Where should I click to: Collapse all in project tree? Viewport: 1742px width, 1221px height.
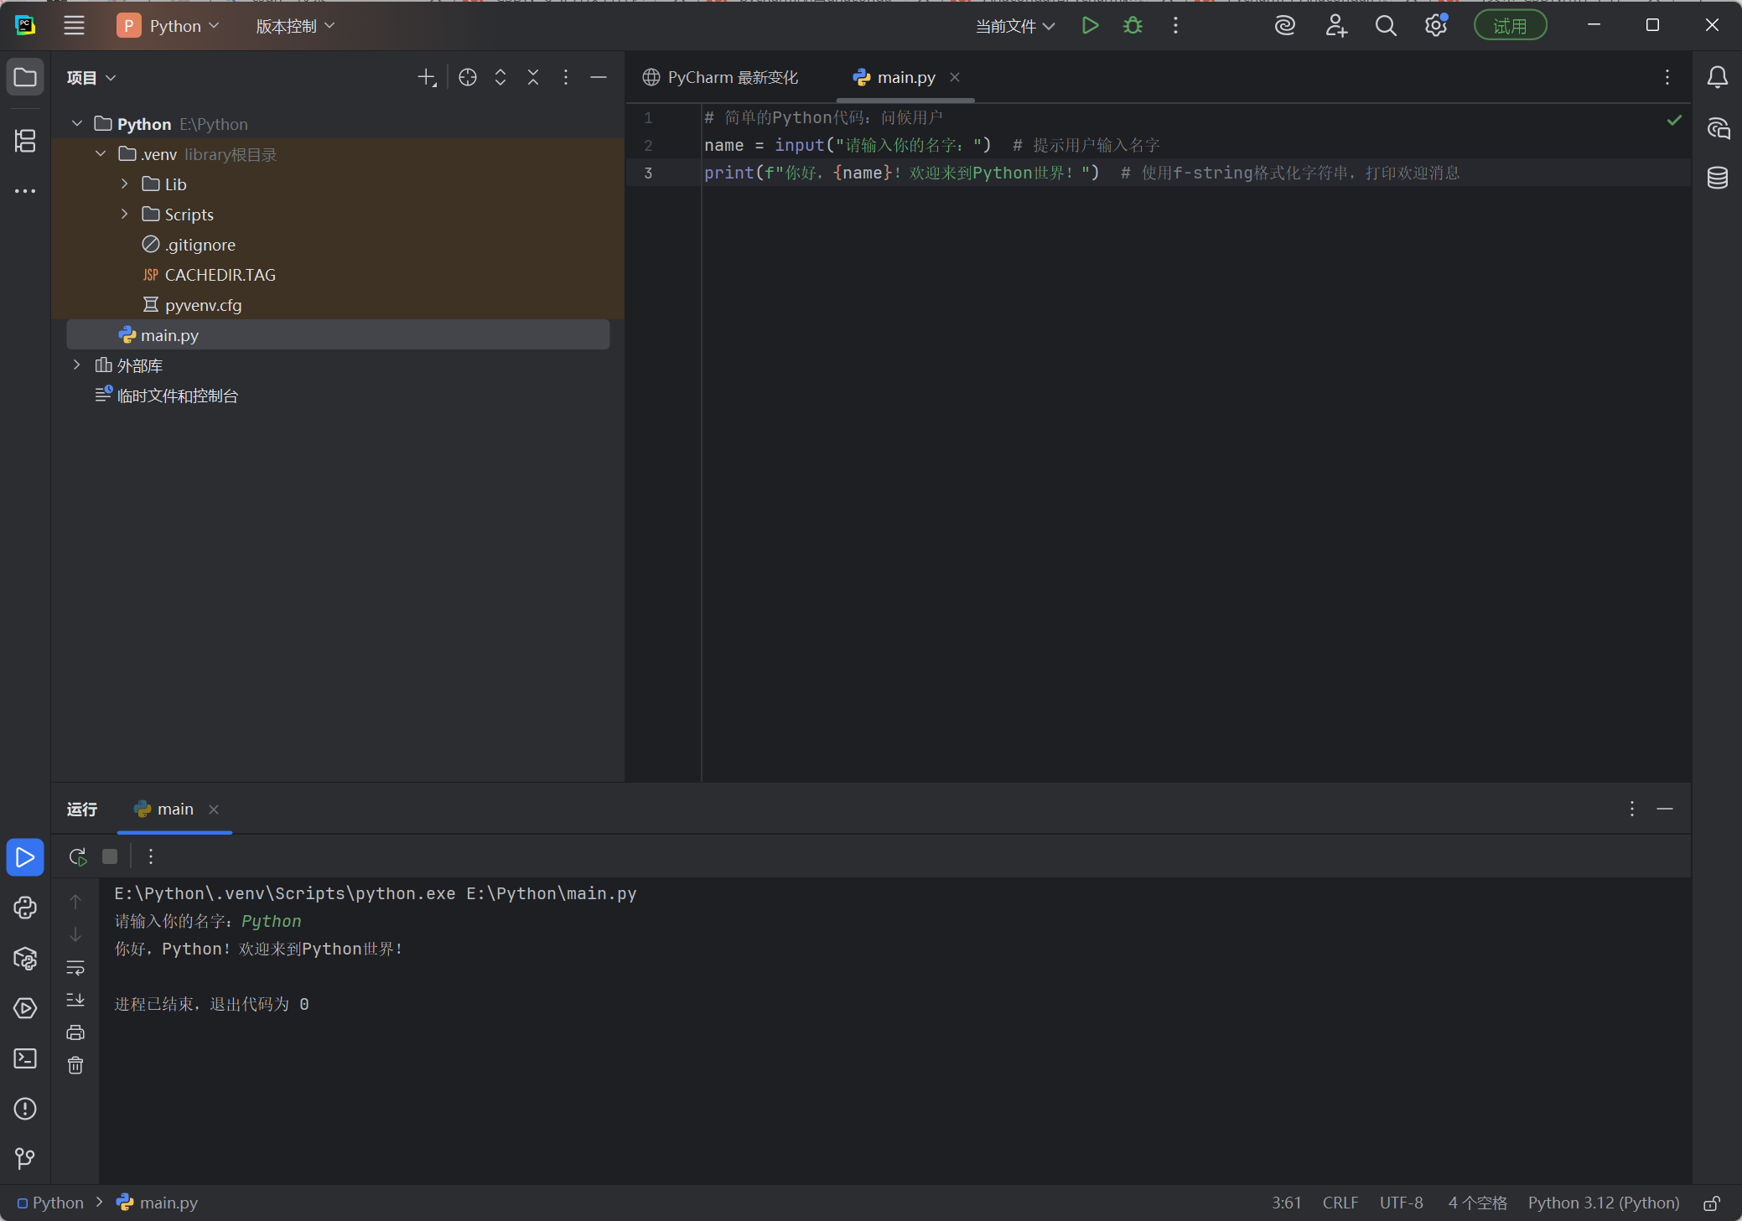[x=533, y=77]
